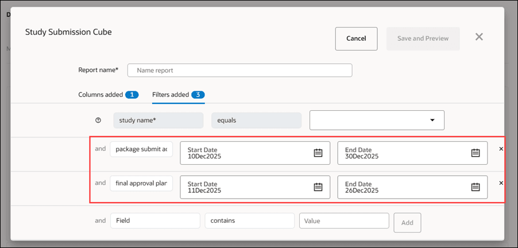Click End Date field showing 26Dec2025
Image resolution: width=518 pixels, height=248 pixels.
pos(412,187)
